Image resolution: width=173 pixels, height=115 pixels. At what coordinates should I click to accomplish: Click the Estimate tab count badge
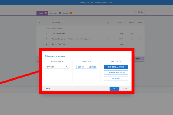point(46,13)
